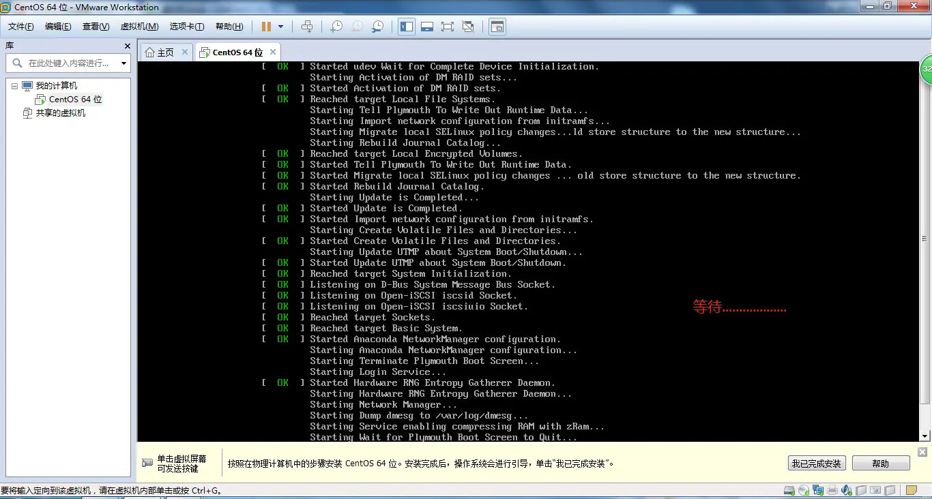
Task: Send Ctrl+Alt+Del to the virtual machine
Action: point(307,27)
